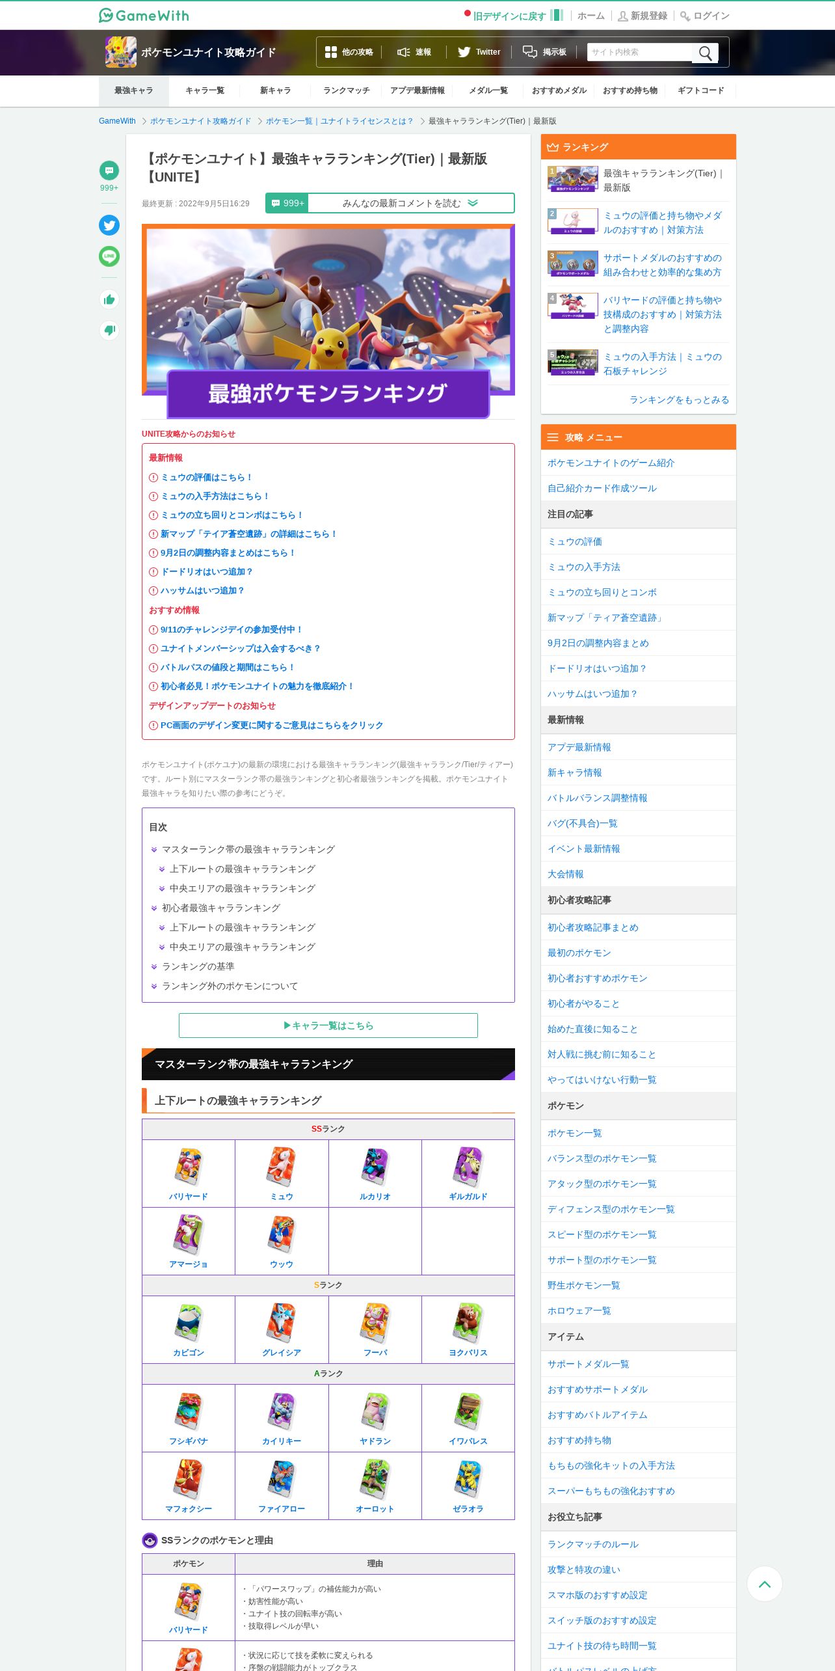Expand みんなの最新コメントを読む comments bar
Viewport: 835px width, 1671px height.
[x=390, y=203]
